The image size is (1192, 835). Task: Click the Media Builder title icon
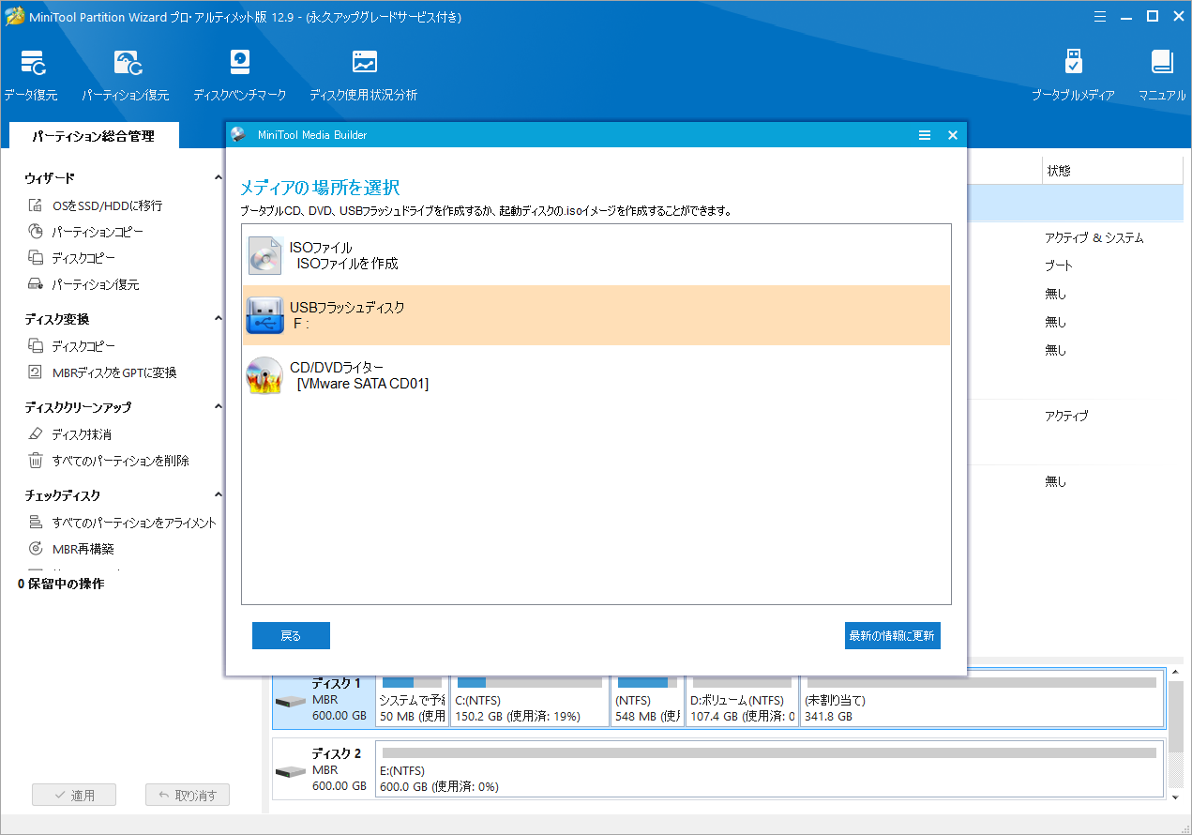pyautogui.click(x=238, y=135)
